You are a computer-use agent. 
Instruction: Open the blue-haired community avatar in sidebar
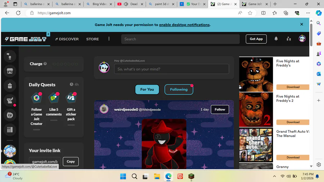(x=10, y=151)
